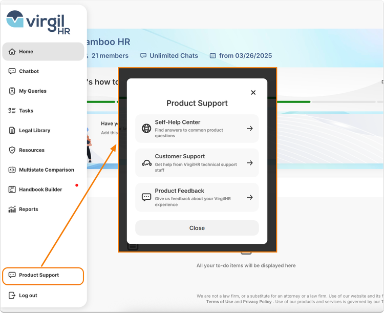Image resolution: width=384 pixels, height=313 pixels.
Task: Click the VirgilHR logo
Action: (38, 23)
